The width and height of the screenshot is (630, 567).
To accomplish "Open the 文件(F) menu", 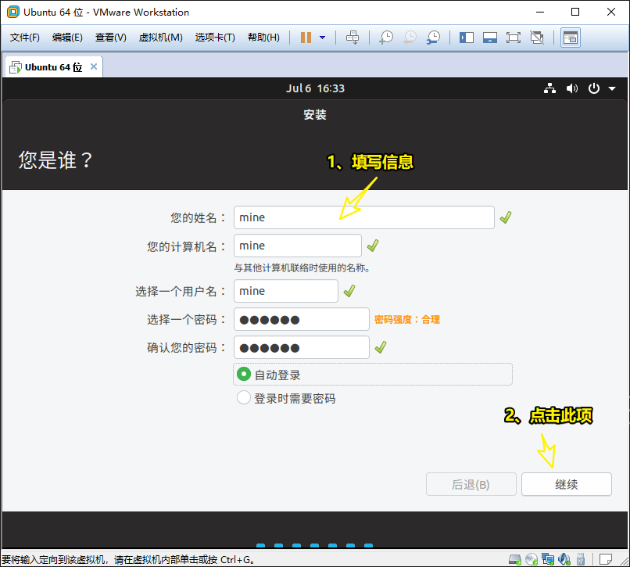I will coord(25,38).
